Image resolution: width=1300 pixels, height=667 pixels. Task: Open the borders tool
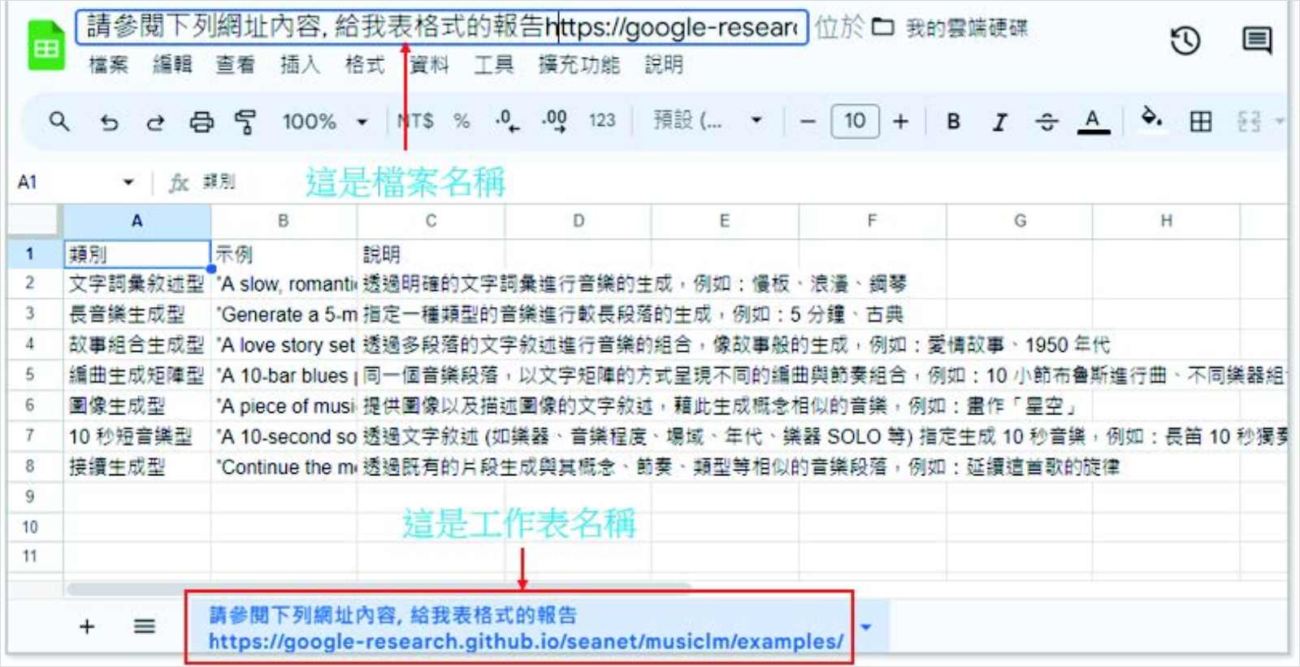1200,122
